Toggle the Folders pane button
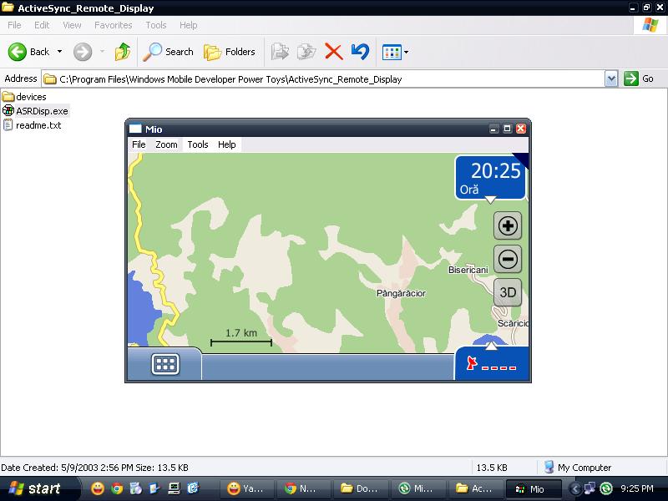 (x=230, y=52)
